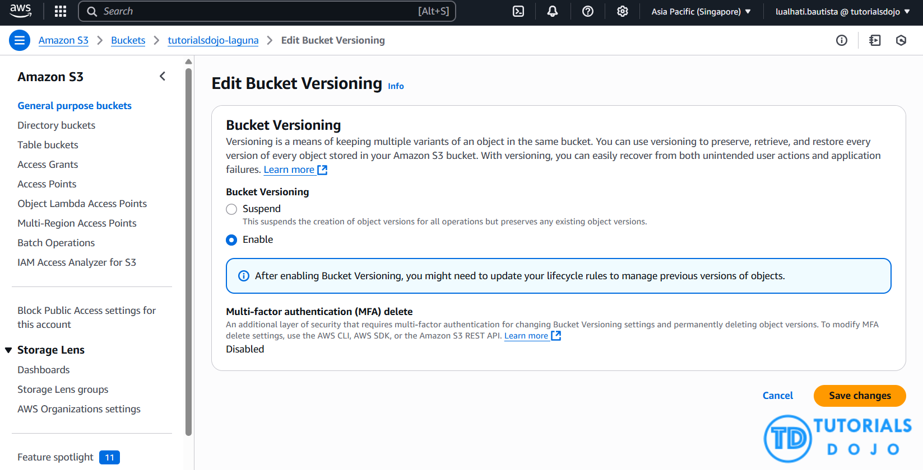Toggle the hamburger navigation menu
The height and width of the screenshot is (470, 923).
pyautogui.click(x=20, y=40)
